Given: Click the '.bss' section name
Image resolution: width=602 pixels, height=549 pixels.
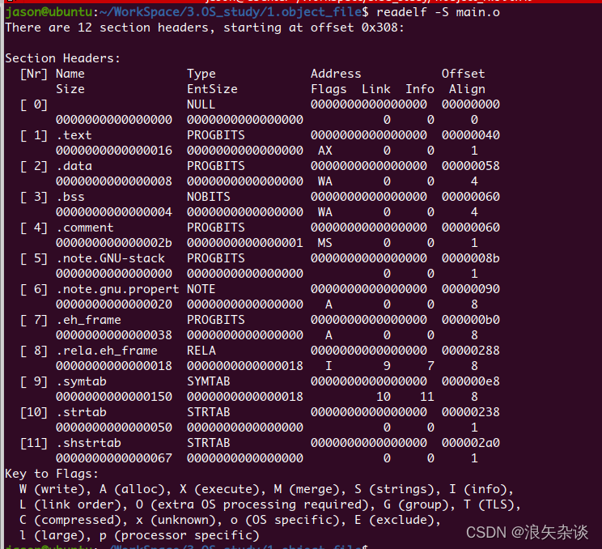Looking at the screenshot, I should coord(70,197).
